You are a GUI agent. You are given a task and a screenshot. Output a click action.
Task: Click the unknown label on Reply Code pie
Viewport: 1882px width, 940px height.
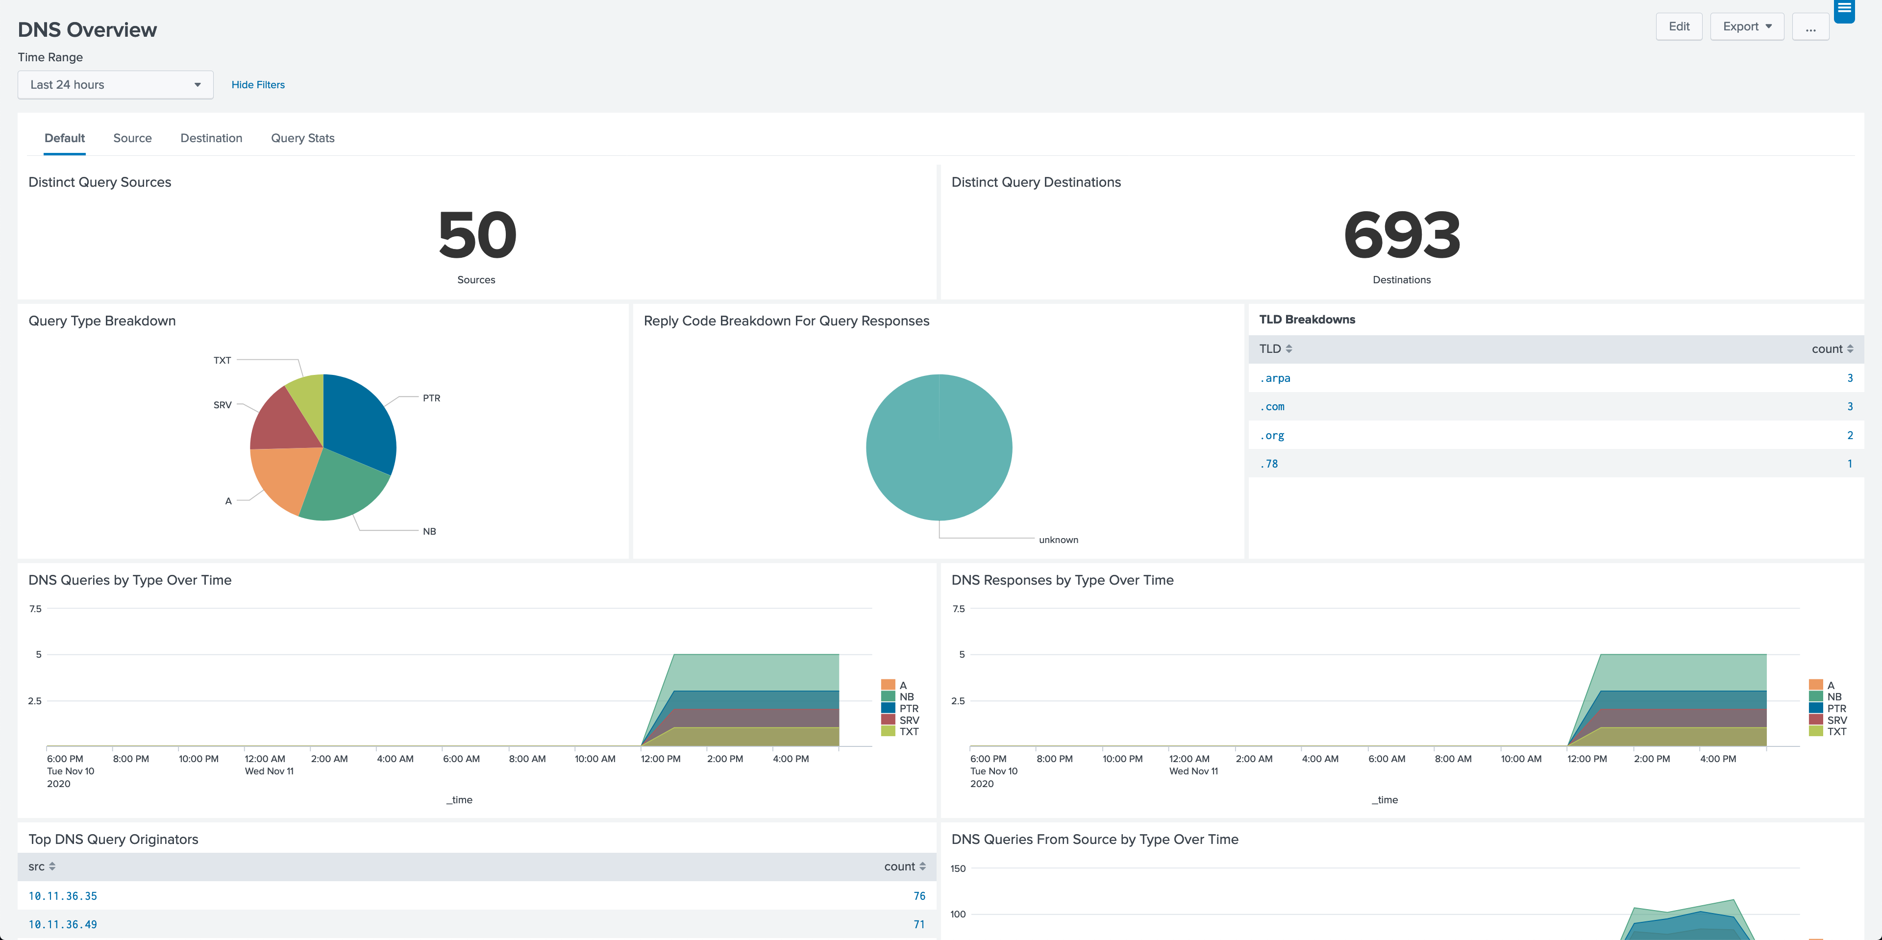point(1058,540)
